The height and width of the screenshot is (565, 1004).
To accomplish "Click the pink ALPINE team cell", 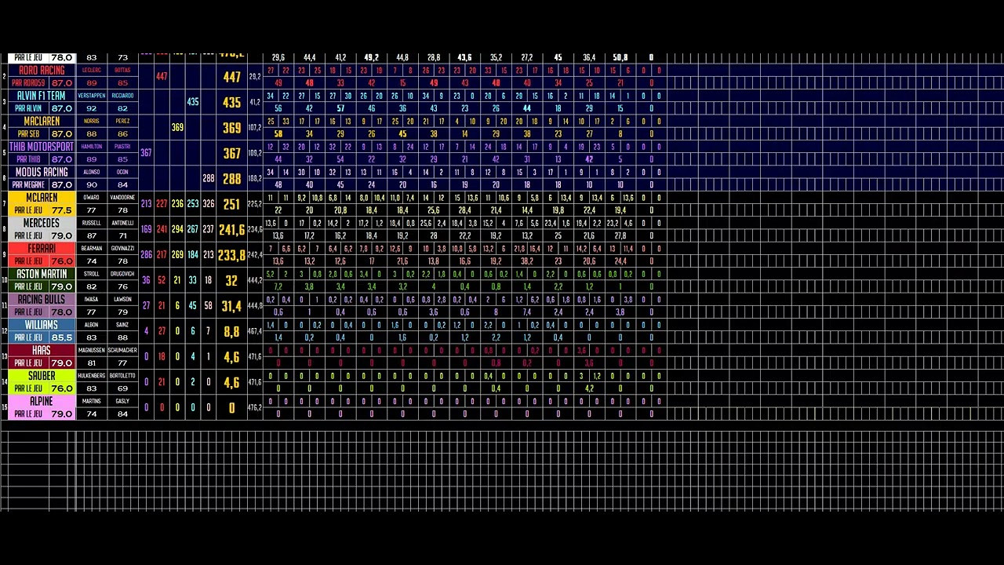I will coord(42,401).
